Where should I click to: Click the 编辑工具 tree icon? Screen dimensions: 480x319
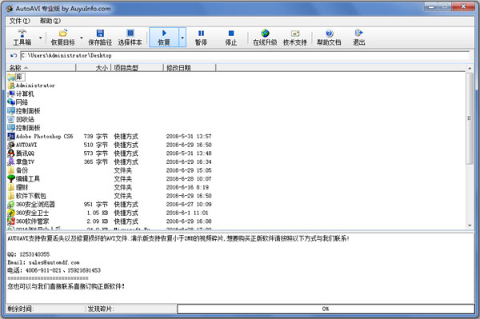(11, 178)
